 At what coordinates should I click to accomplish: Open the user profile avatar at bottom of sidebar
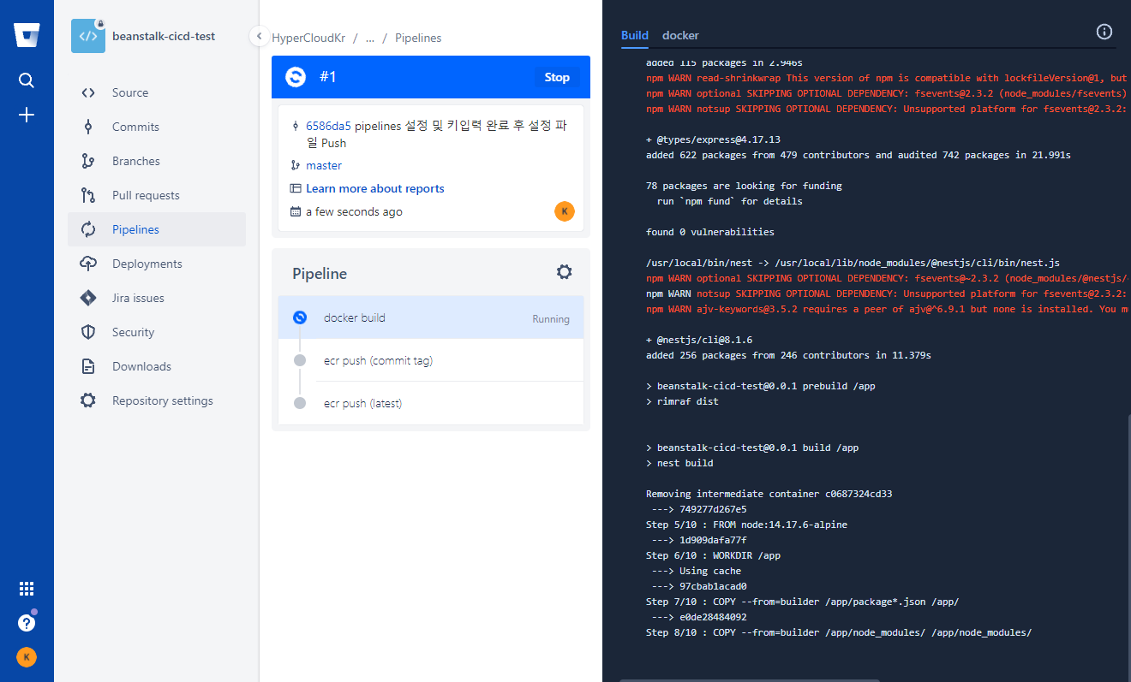[27, 657]
